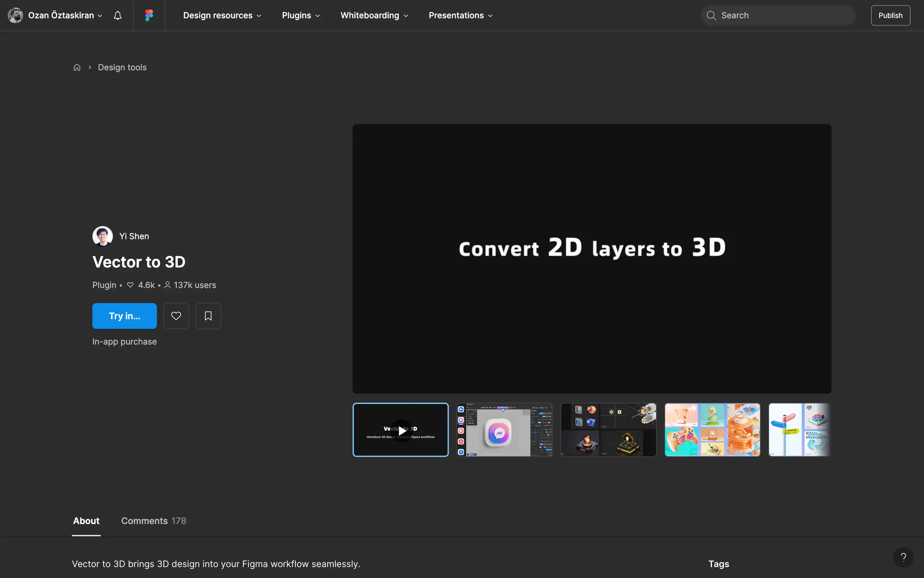Click the Tags heading
The width and height of the screenshot is (924, 578).
point(719,564)
